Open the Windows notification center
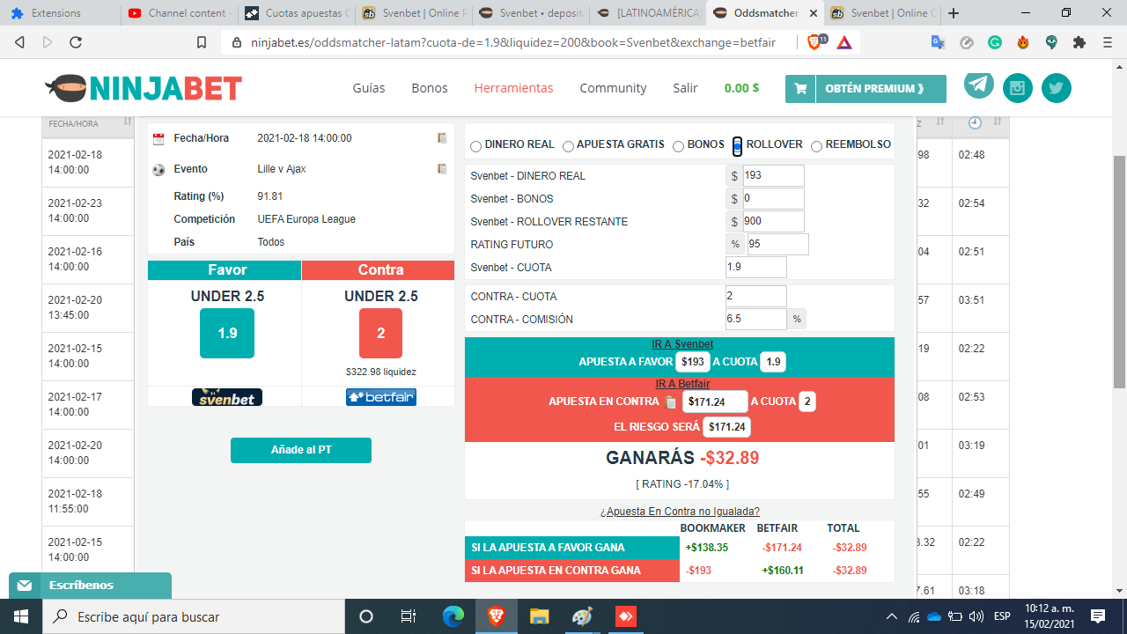 pos(1098,616)
